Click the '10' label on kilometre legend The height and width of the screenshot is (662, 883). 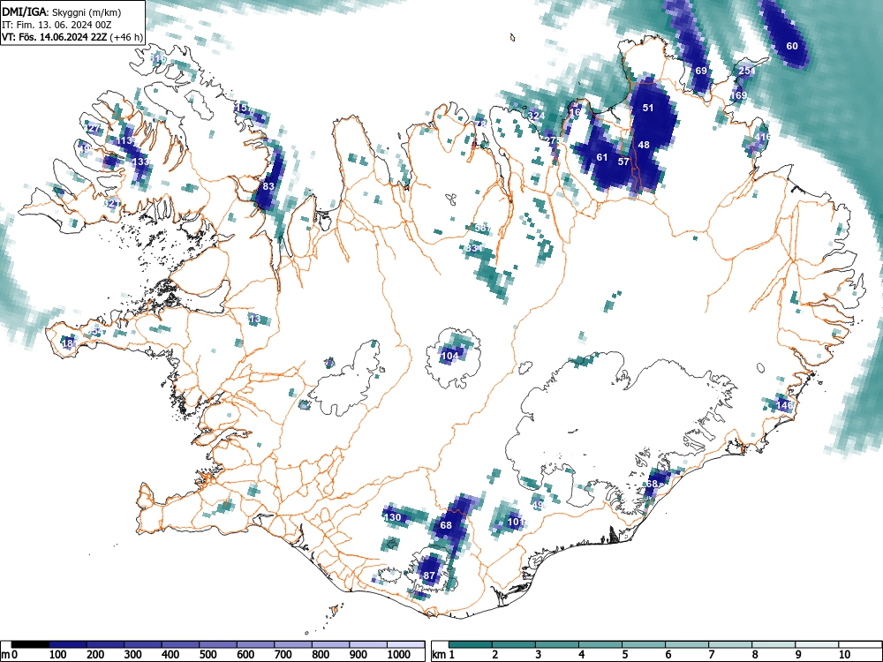(x=844, y=655)
